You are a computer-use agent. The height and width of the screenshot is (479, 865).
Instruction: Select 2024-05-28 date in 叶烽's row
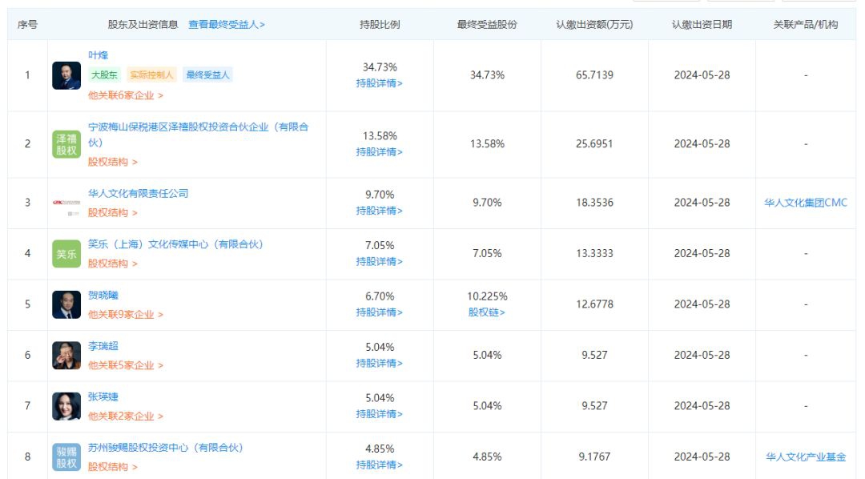point(702,75)
